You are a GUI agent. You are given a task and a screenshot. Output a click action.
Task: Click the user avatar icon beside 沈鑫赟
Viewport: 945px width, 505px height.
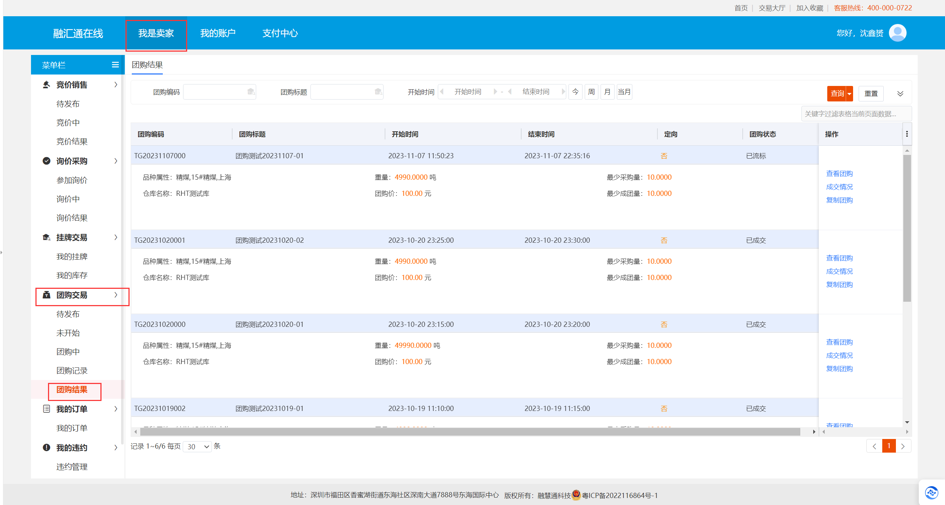click(897, 33)
